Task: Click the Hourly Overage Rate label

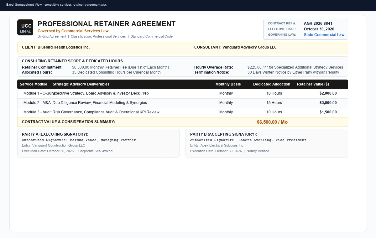Action: tap(214, 67)
